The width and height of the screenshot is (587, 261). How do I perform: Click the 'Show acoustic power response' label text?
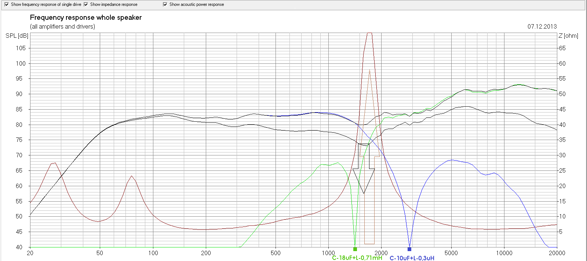(197, 4)
